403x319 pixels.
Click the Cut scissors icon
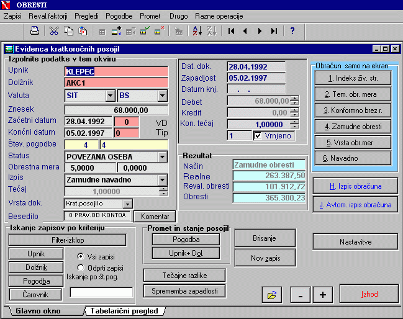[54, 31]
